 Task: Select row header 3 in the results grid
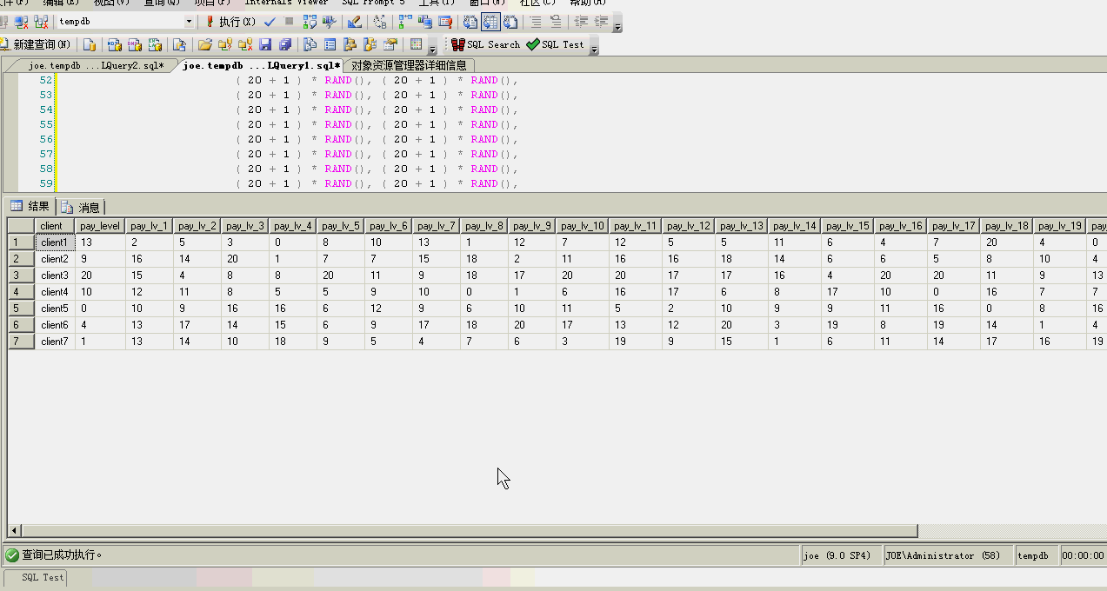22,276
